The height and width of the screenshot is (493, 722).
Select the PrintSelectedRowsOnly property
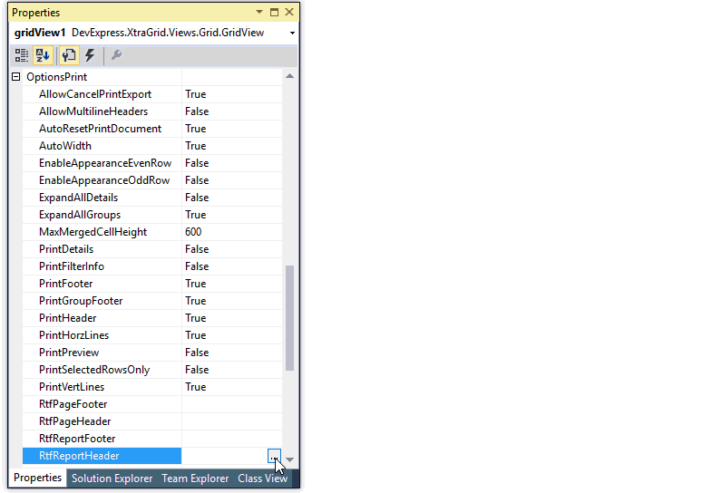point(102,370)
